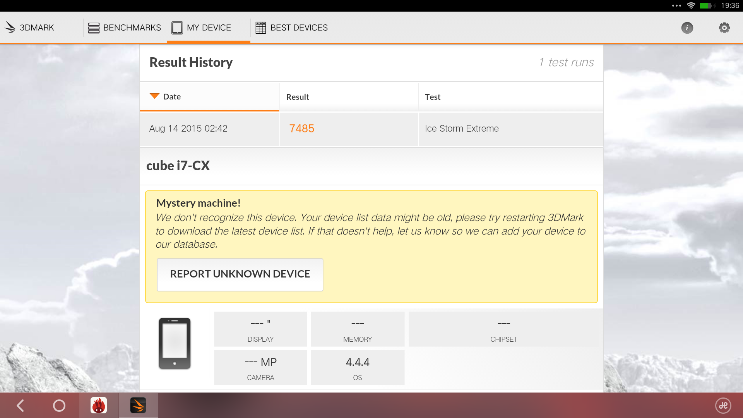The height and width of the screenshot is (418, 743).
Task: Select the MY DEVICE tab
Action: coord(209,27)
